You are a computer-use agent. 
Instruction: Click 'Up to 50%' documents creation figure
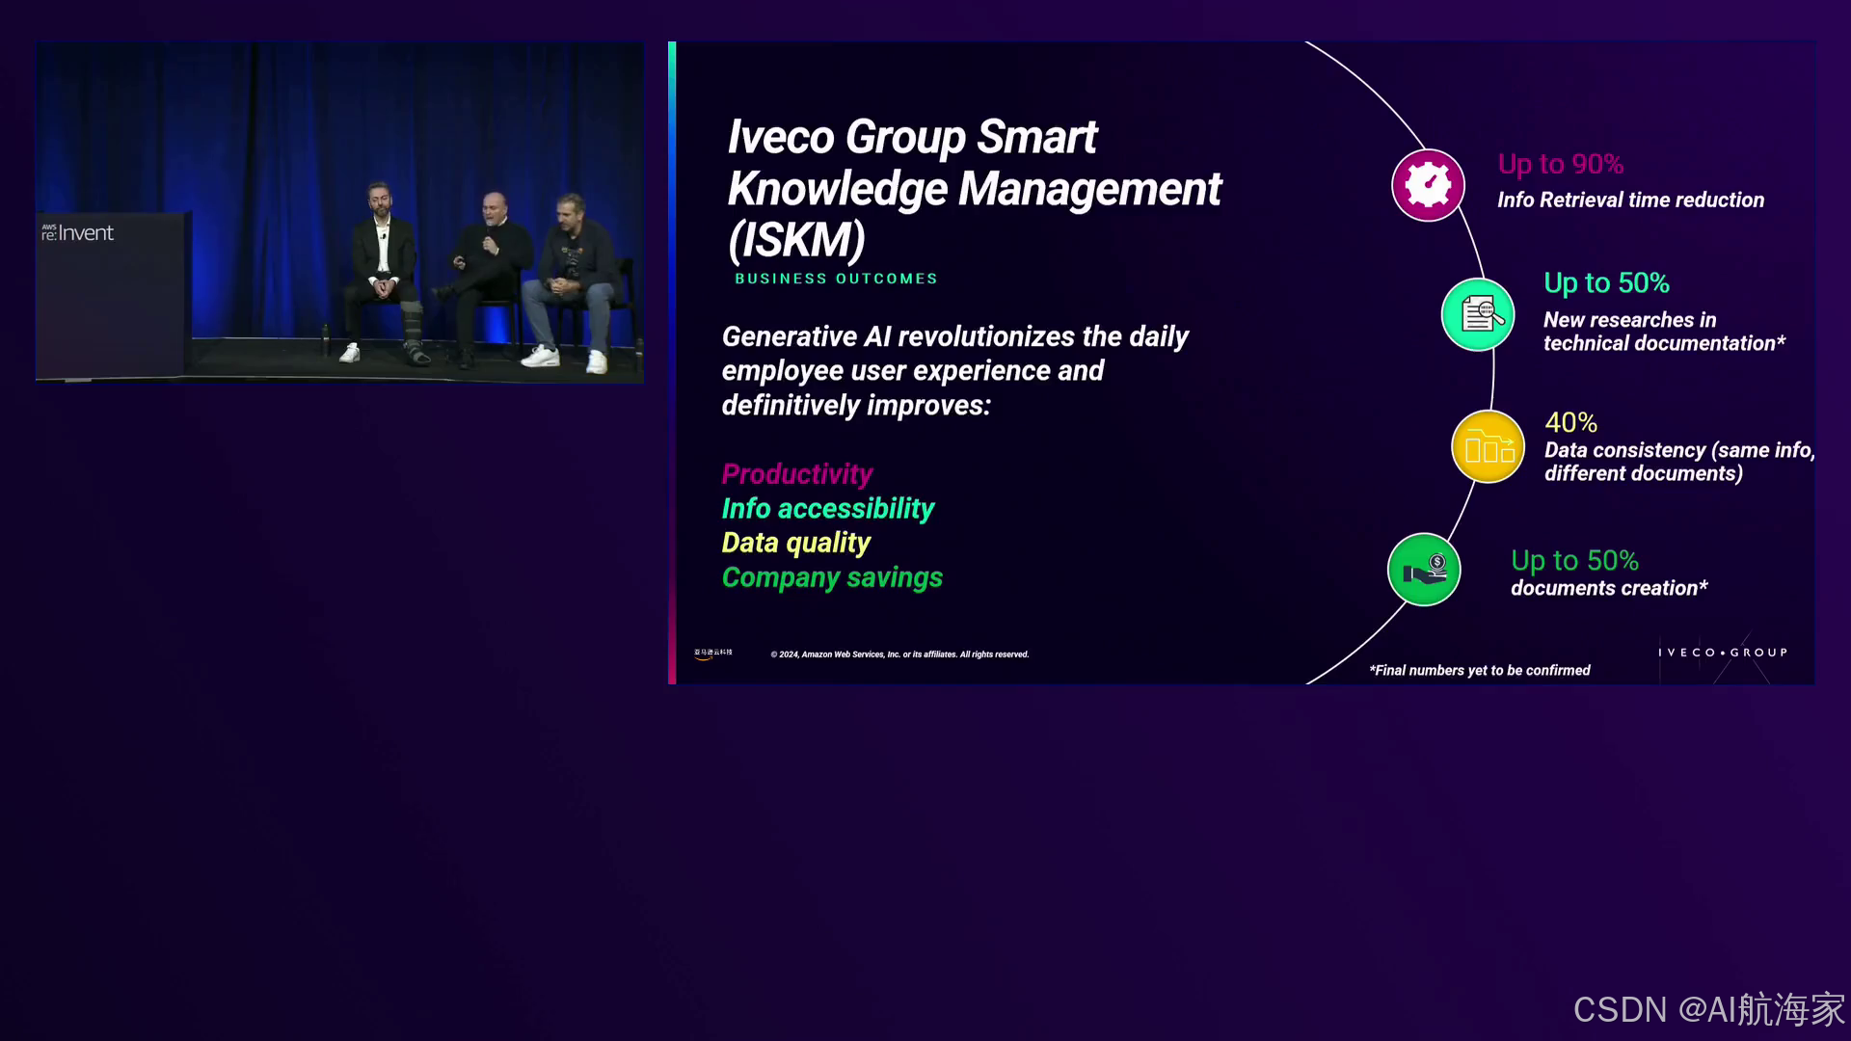click(x=1574, y=560)
